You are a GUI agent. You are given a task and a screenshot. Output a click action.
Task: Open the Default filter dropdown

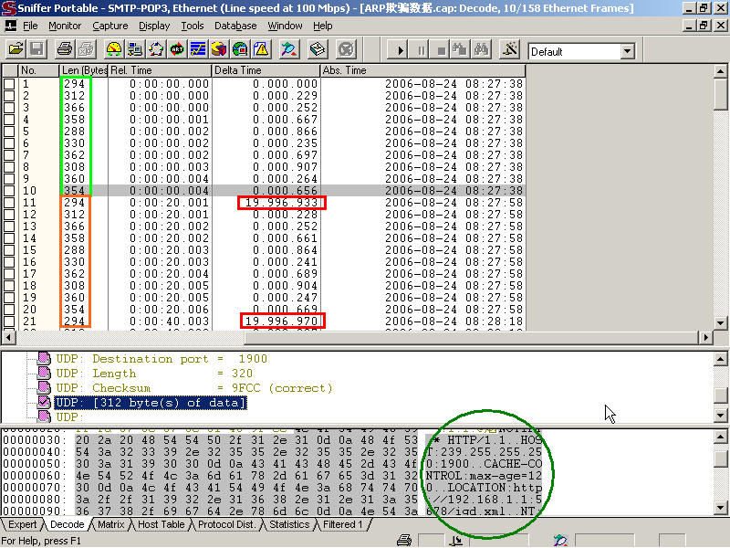[625, 52]
